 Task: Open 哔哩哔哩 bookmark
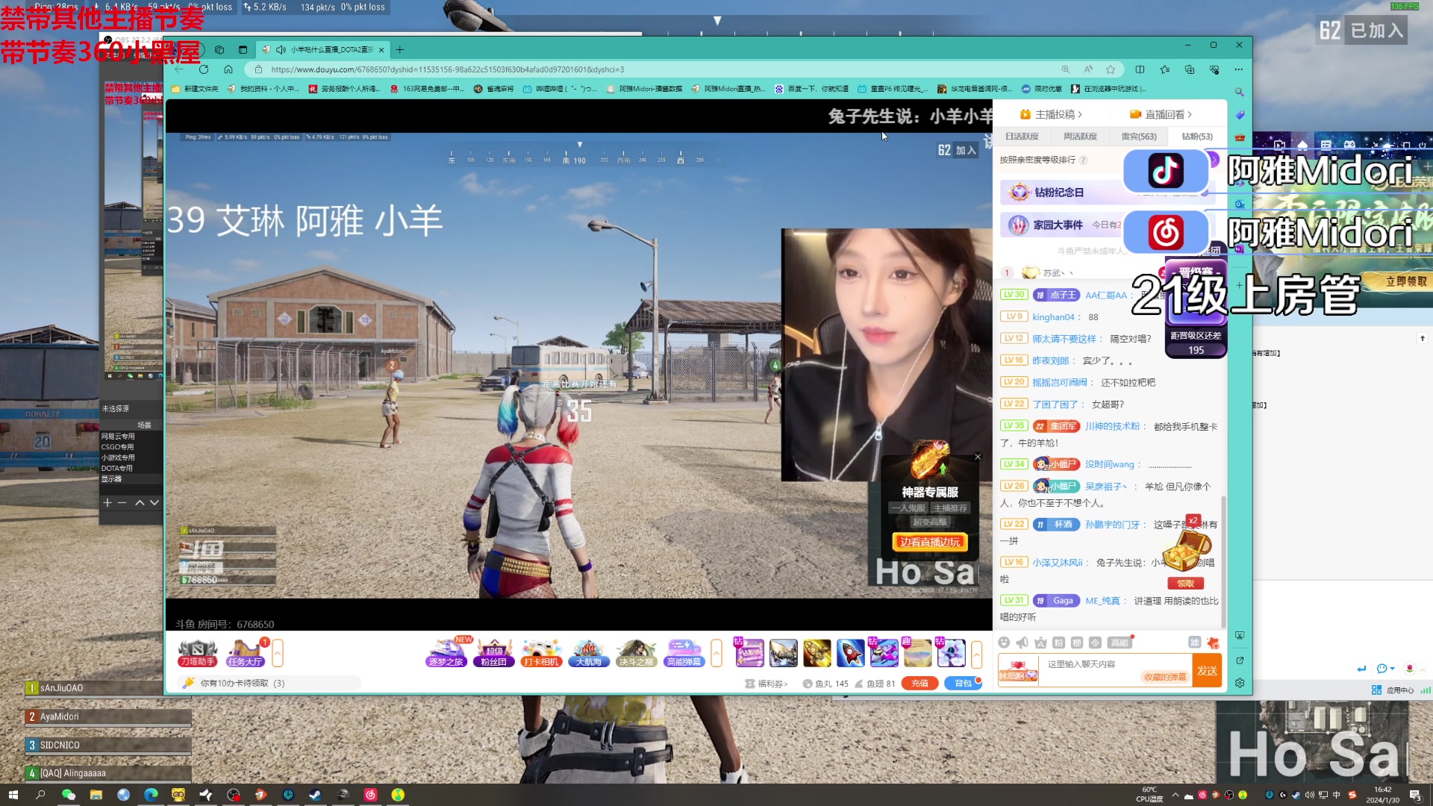(560, 89)
